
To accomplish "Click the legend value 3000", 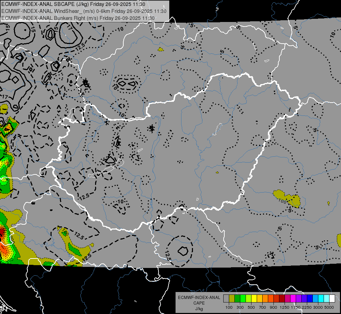I will click(x=318, y=307).
